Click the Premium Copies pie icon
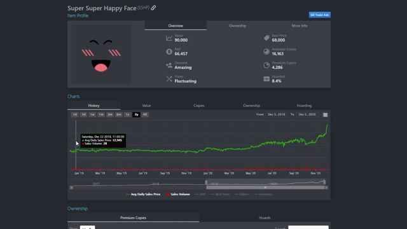 [x=266, y=65]
